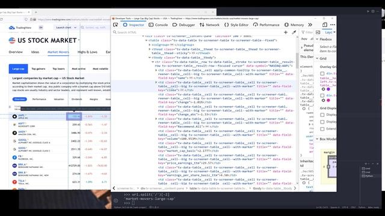Show more DevTools tabs chevron
385x216 pixels.
[x=310, y=25]
